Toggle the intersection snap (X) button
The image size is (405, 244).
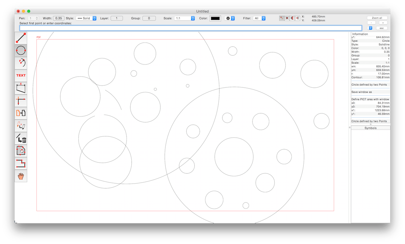coord(287,18)
